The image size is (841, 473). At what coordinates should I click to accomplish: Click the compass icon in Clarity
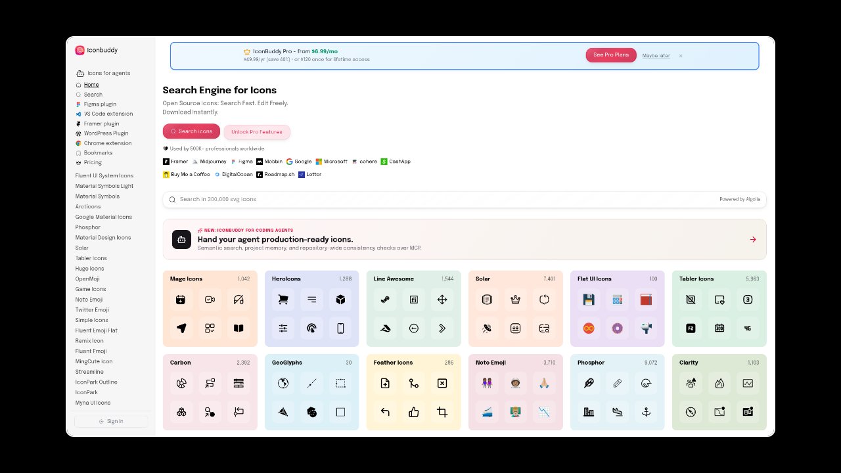coord(691,412)
